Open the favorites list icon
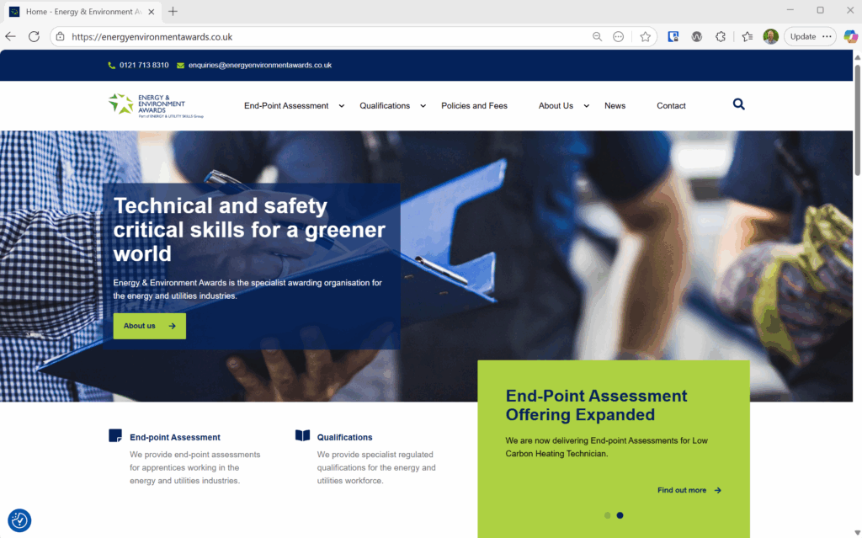862x538 pixels. (747, 37)
